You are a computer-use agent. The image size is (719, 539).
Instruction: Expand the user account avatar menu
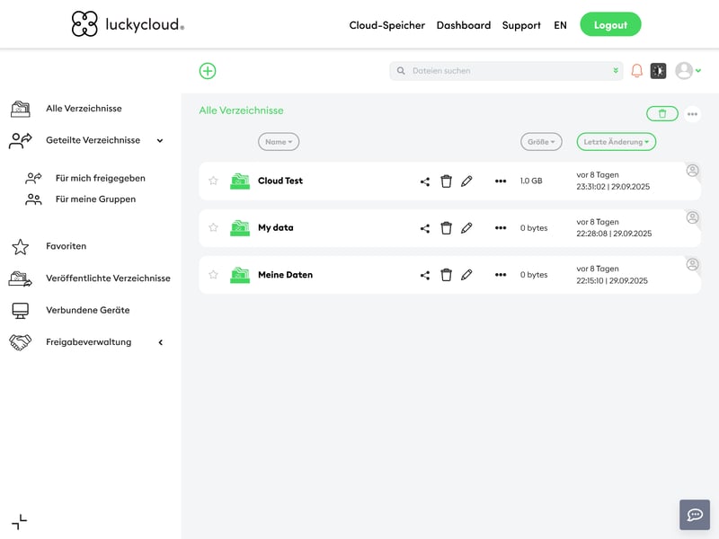pyautogui.click(x=688, y=71)
